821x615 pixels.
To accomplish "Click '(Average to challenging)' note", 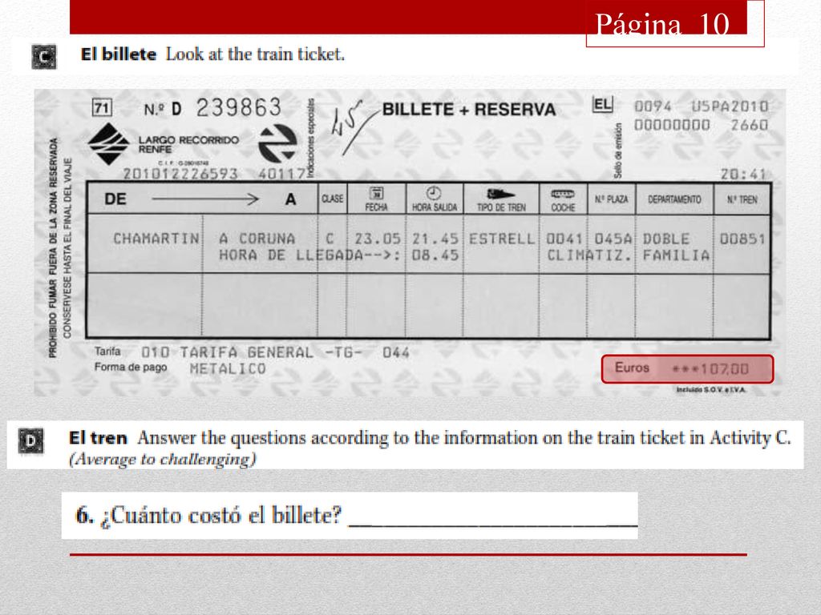I will pos(162,459).
